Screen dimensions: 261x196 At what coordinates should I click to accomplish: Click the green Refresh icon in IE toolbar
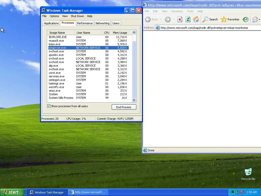188,19
